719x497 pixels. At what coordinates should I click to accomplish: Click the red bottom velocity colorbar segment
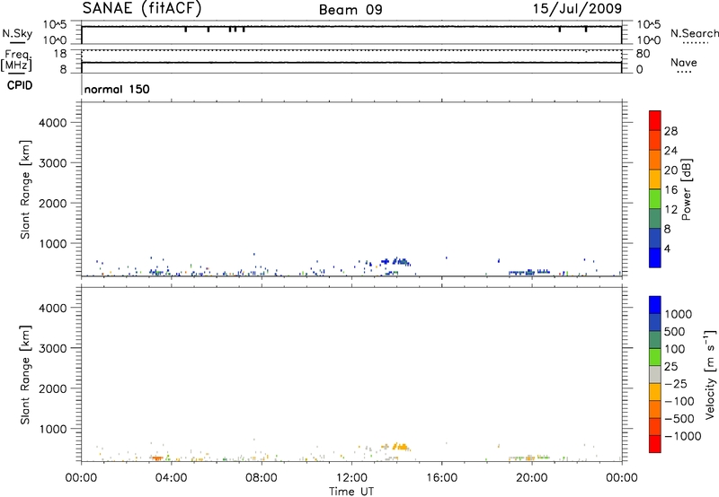[655, 444]
